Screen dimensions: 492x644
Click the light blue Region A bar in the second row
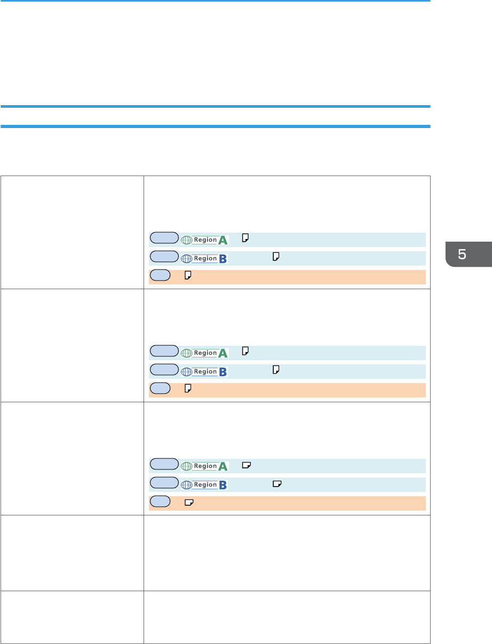click(x=287, y=353)
